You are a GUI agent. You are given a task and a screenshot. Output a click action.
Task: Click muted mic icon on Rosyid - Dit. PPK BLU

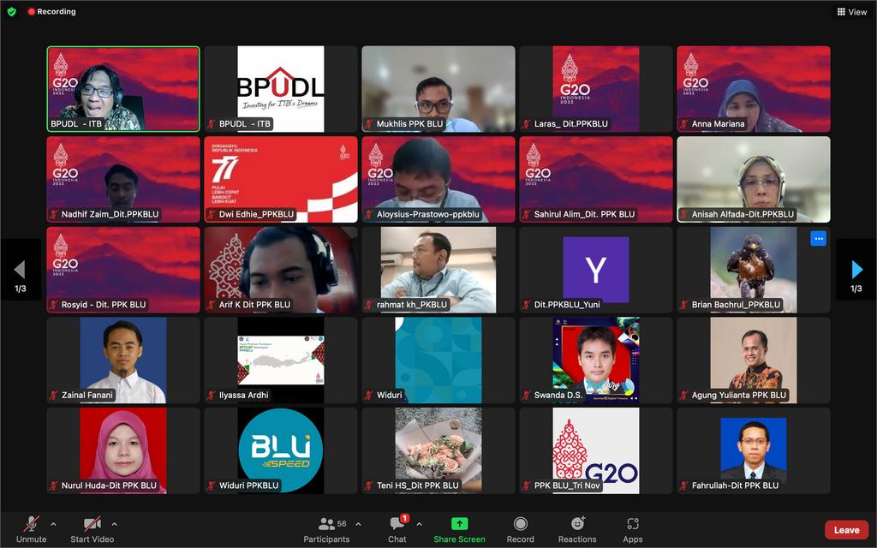54,305
